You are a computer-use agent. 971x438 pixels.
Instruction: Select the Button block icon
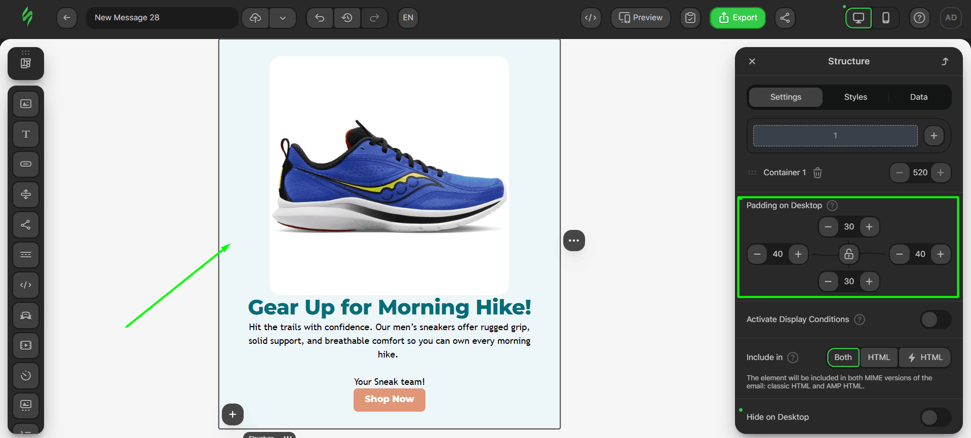(x=26, y=164)
